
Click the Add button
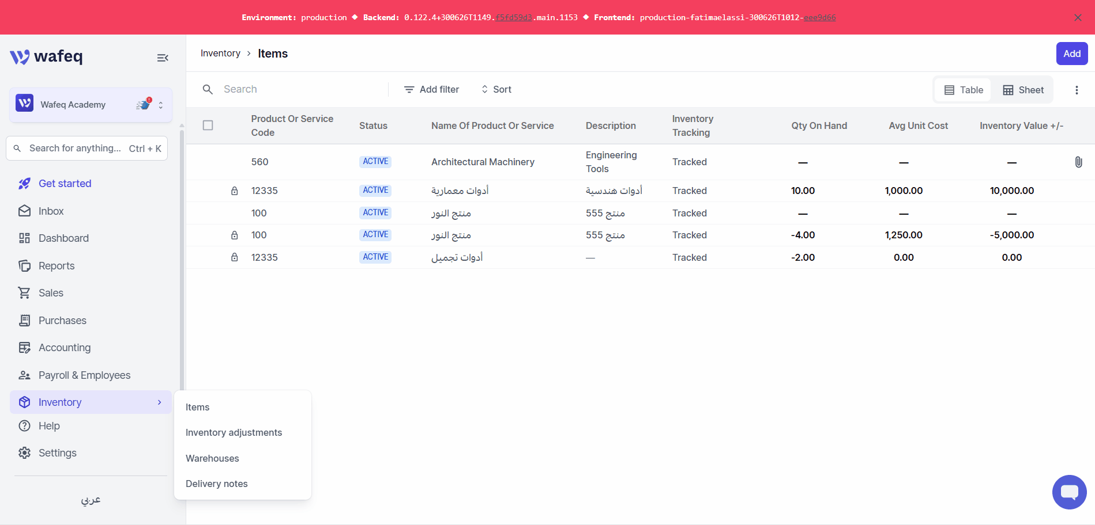pyautogui.click(x=1072, y=54)
